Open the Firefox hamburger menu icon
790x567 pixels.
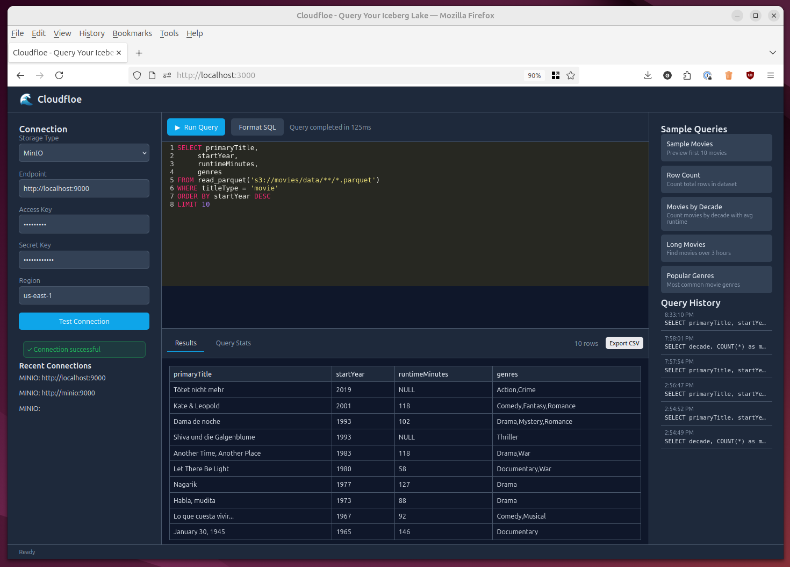(771, 75)
